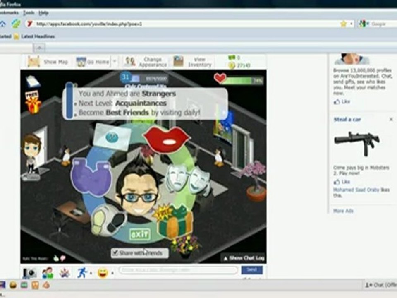Expand the address bar history dropdown
Viewport: 397px width, 298px height.
352,24
